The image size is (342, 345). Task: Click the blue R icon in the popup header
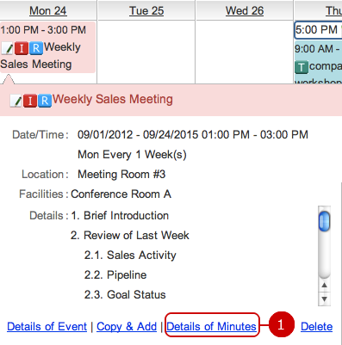coord(45,101)
